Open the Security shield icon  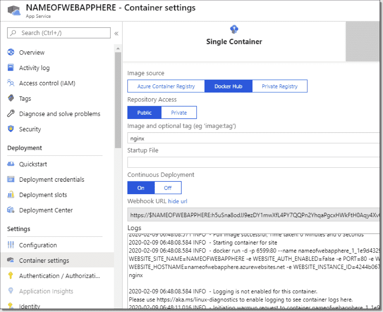pyautogui.click(x=11, y=129)
